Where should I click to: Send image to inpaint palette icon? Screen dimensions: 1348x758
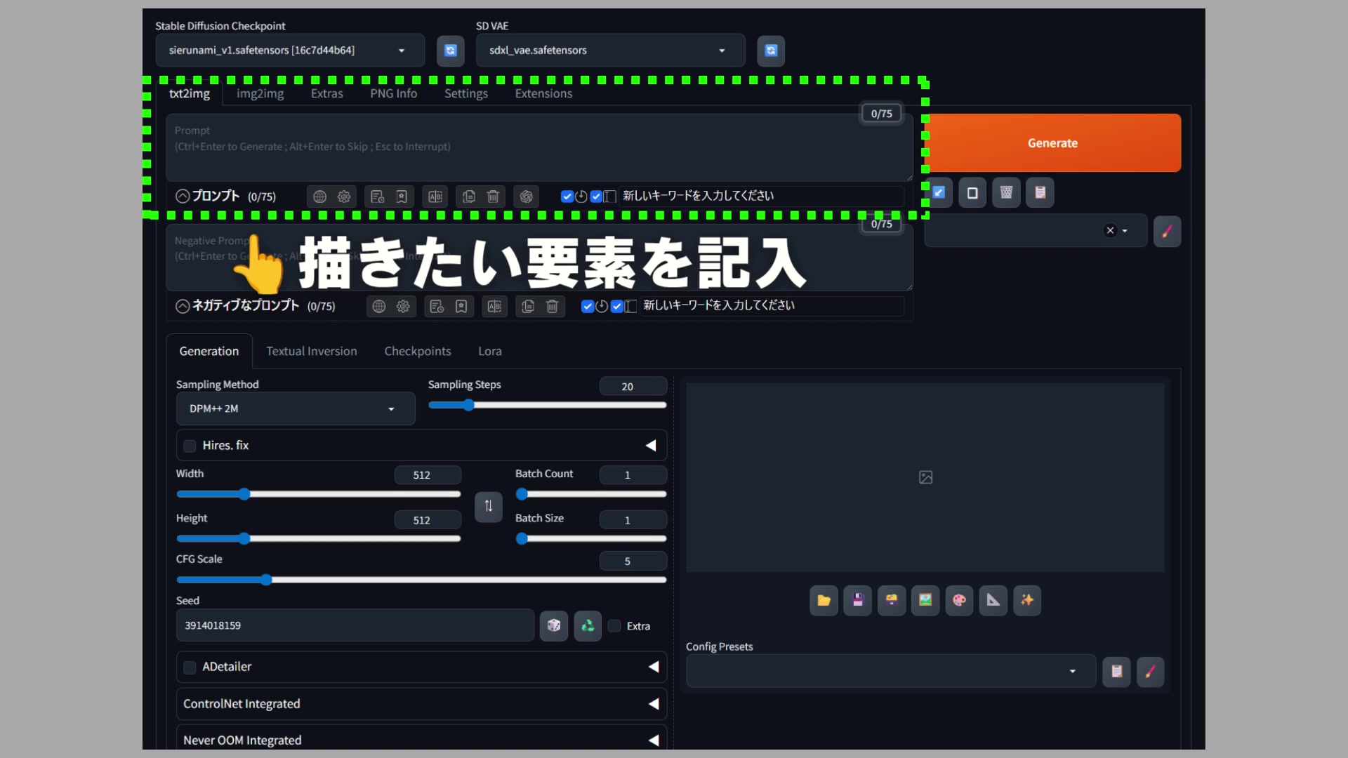959,600
